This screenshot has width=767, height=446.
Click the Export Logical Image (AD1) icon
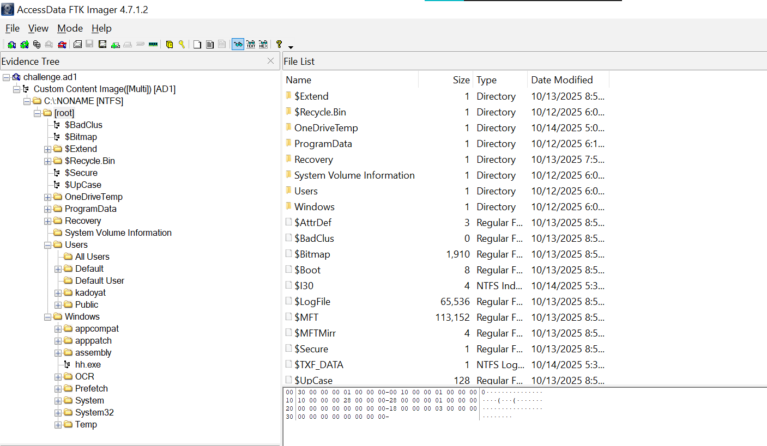coord(102,44)
